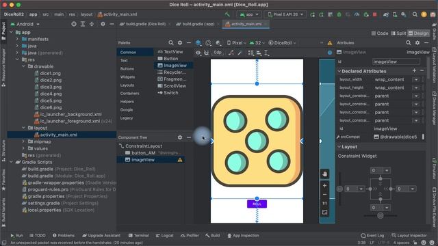Click the info icon in design toolbar
Screen dimensions: 438x246
pos(330,53)
